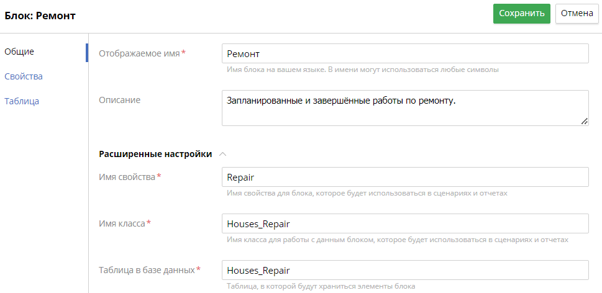
Task: Click the Отображаемое имя label
Action: (x=139, y=53)
